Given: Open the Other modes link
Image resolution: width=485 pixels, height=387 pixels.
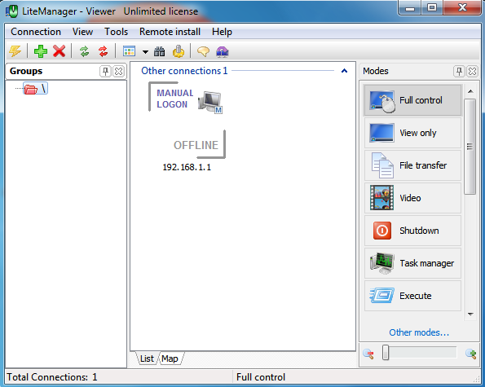Looking at the screenshot, I should [419, 332].
